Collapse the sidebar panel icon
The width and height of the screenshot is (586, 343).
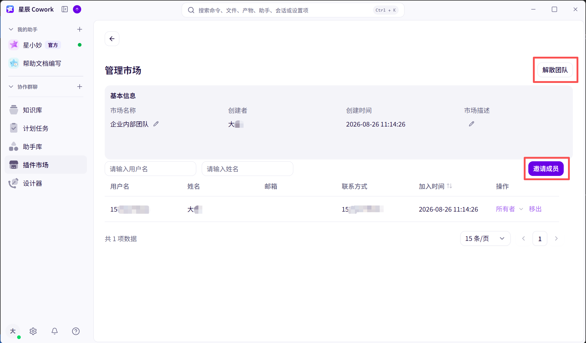[65, 9]
